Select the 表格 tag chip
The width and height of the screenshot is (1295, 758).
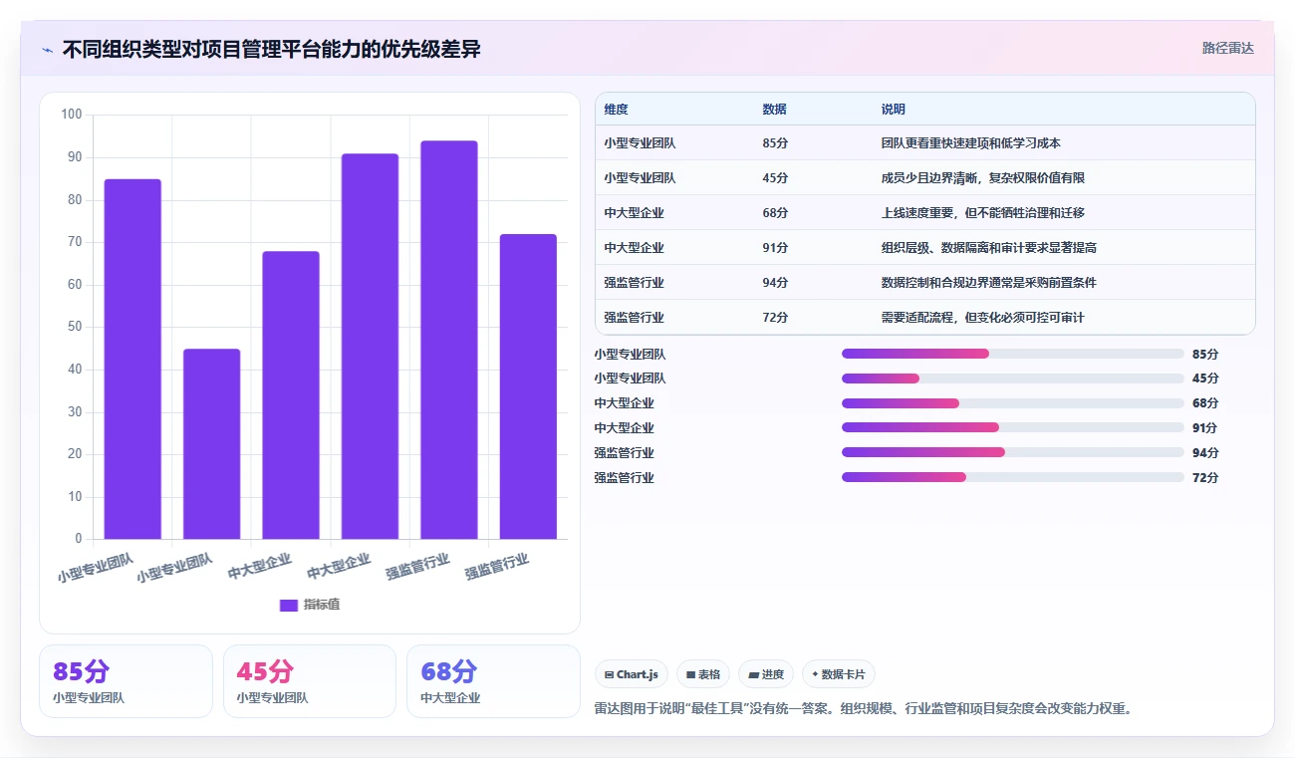click(x=703, y=674)
